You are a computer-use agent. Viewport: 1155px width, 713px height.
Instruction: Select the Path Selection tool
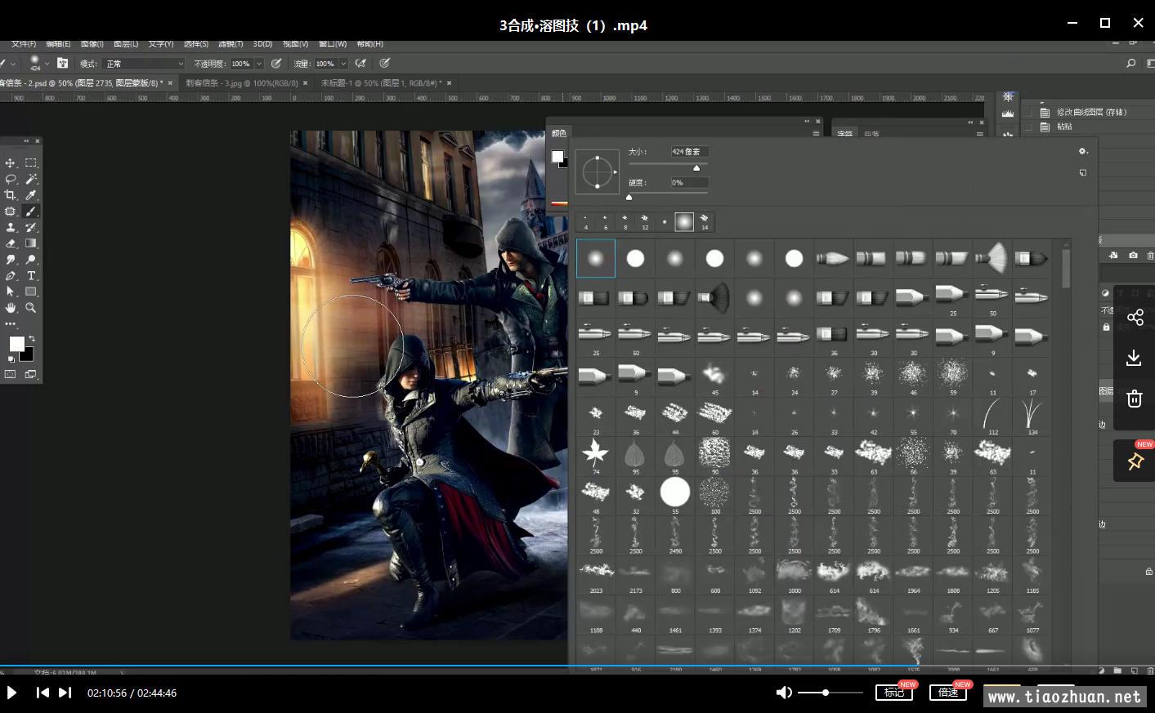coord(11,292)
